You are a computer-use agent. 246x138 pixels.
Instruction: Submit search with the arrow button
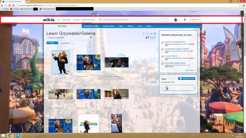[x=166, y=20]
